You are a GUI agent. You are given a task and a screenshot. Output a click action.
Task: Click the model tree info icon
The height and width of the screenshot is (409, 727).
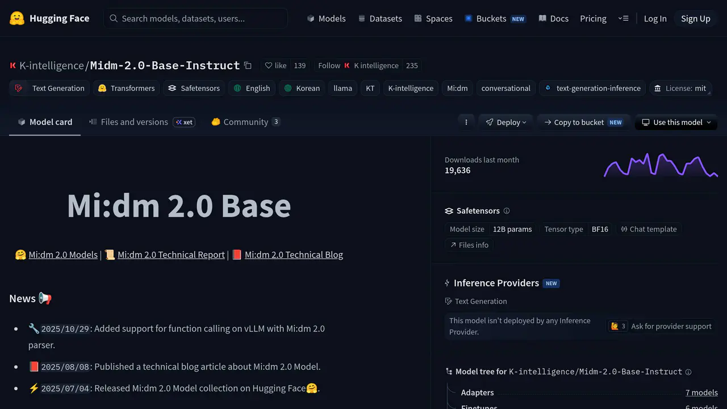pyautogui.click(x=688, y=372)
